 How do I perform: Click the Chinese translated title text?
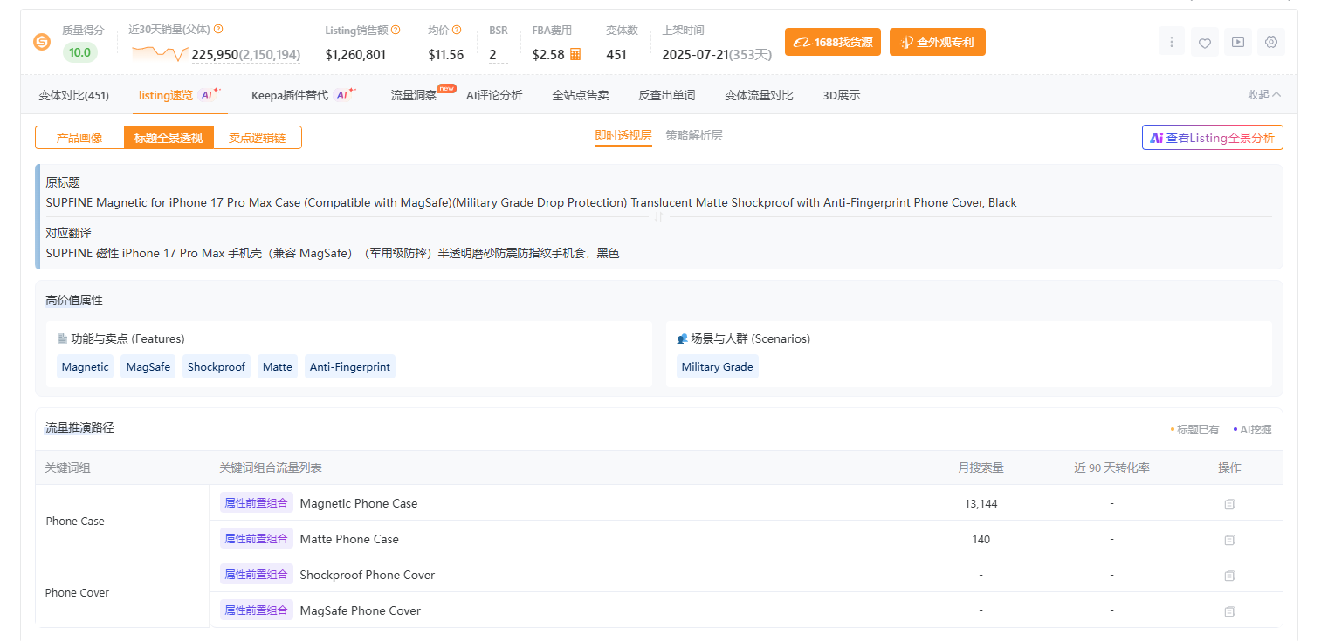[x=332, y=253]
